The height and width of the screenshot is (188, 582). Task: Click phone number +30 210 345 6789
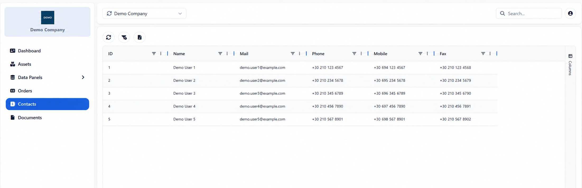pos(327,93)
